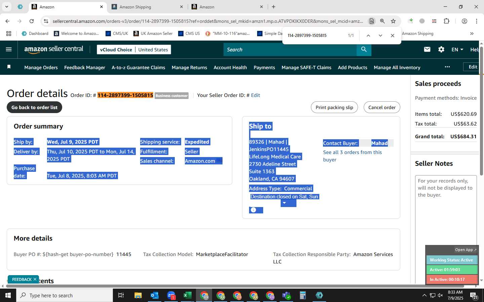
Task: Open a new browser tab
Action: tap(274, 7)
